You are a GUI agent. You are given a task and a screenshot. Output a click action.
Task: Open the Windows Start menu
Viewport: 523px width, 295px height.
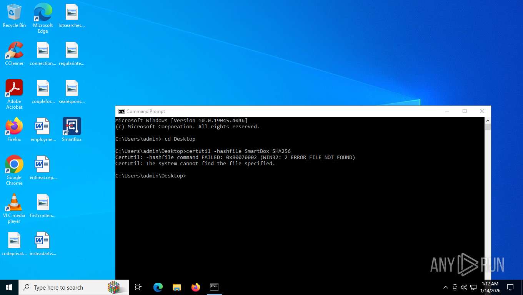tap(9, 287)
